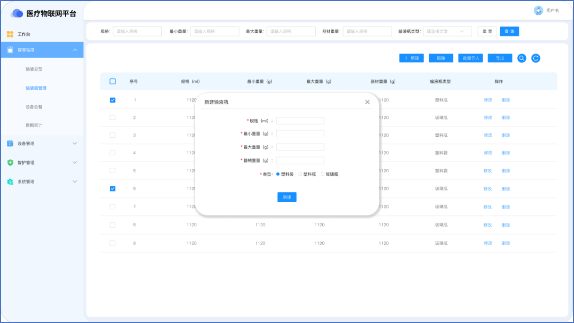Viewport: 574px width, 323px height.
Task: Click the 批量导入 button
Action: pyautogui.click(x=470, y=58)
